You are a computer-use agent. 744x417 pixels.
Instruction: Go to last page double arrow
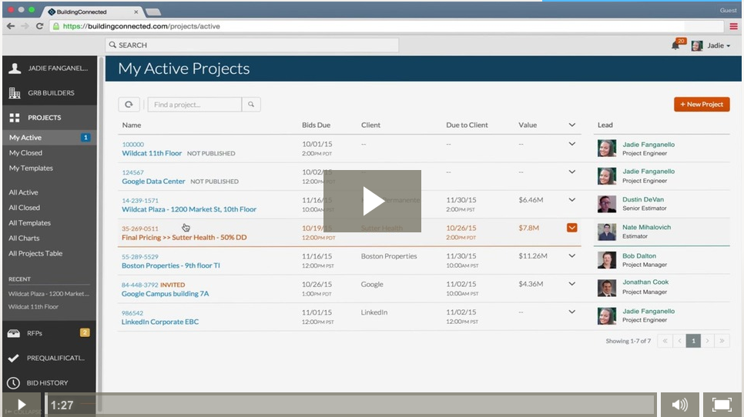(x=722, y=341)
